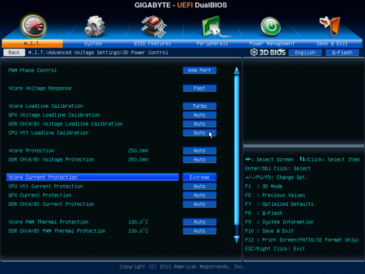The height and width of the screenshot is (274, 365).
Task: Select the Power Management tab
Action: point(272,44)
